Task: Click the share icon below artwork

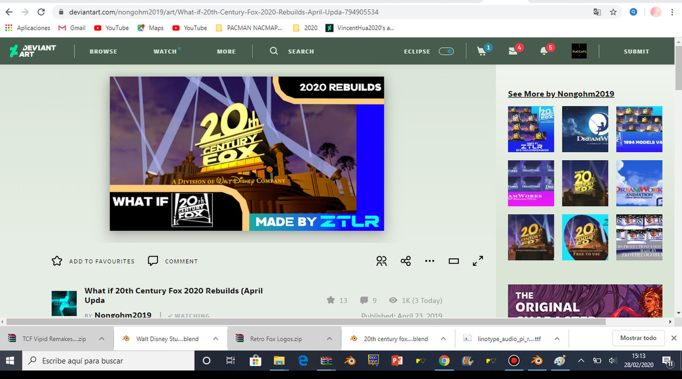Action: [405, 261]
